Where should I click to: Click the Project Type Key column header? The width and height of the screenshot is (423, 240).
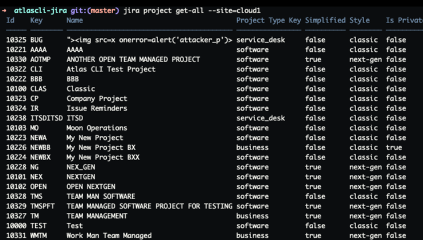[x=268, y=21]
